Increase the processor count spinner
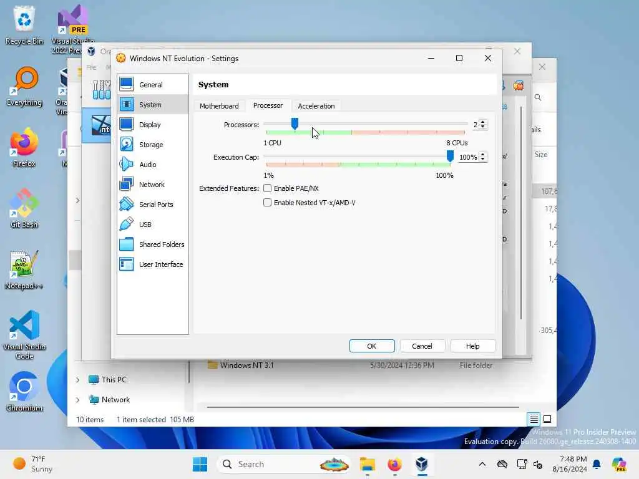 coord(483,122)
